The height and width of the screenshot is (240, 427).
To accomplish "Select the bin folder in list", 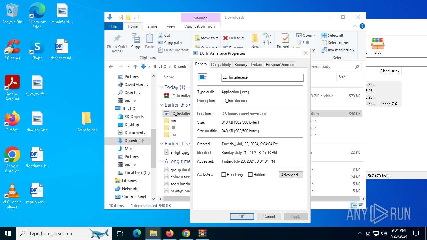I will [x=173, y=121].
